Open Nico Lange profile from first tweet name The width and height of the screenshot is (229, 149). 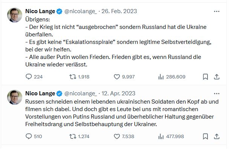(x=40, y=11)
